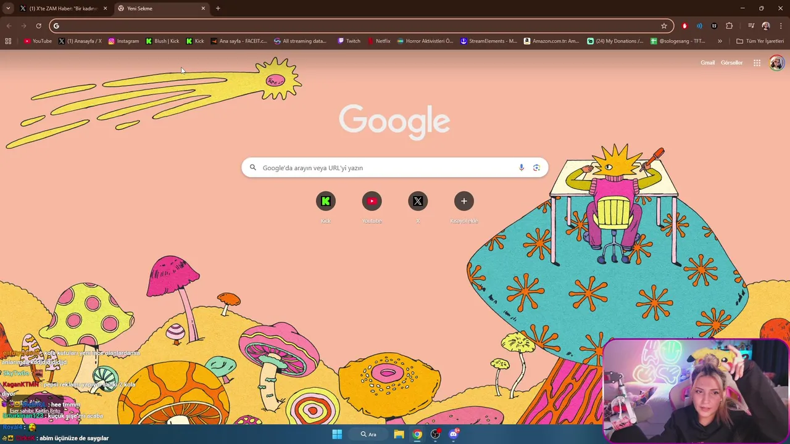790x444 pixels.
Task: Start voice search with microphone icon
Action: click(522, 168)
